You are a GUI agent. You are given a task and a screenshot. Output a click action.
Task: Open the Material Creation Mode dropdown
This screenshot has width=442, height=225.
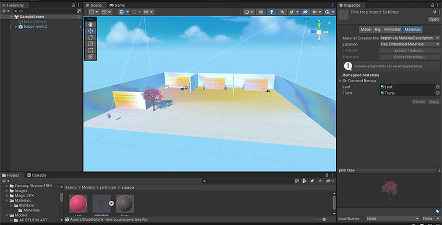(410, 38)
